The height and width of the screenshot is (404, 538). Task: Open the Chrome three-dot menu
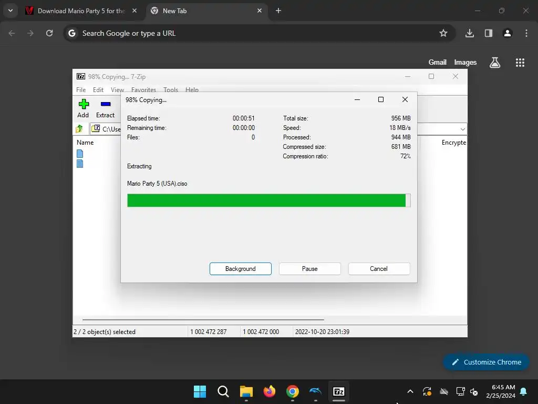coord(526,33)
